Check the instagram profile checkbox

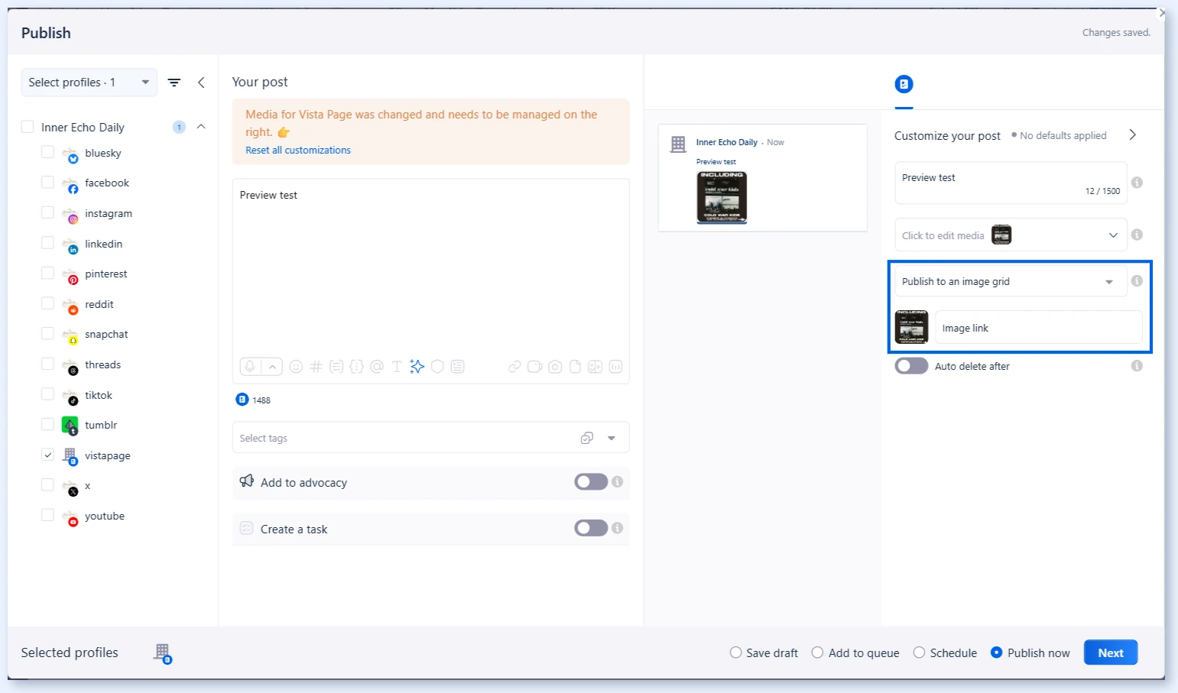(47, 212)
